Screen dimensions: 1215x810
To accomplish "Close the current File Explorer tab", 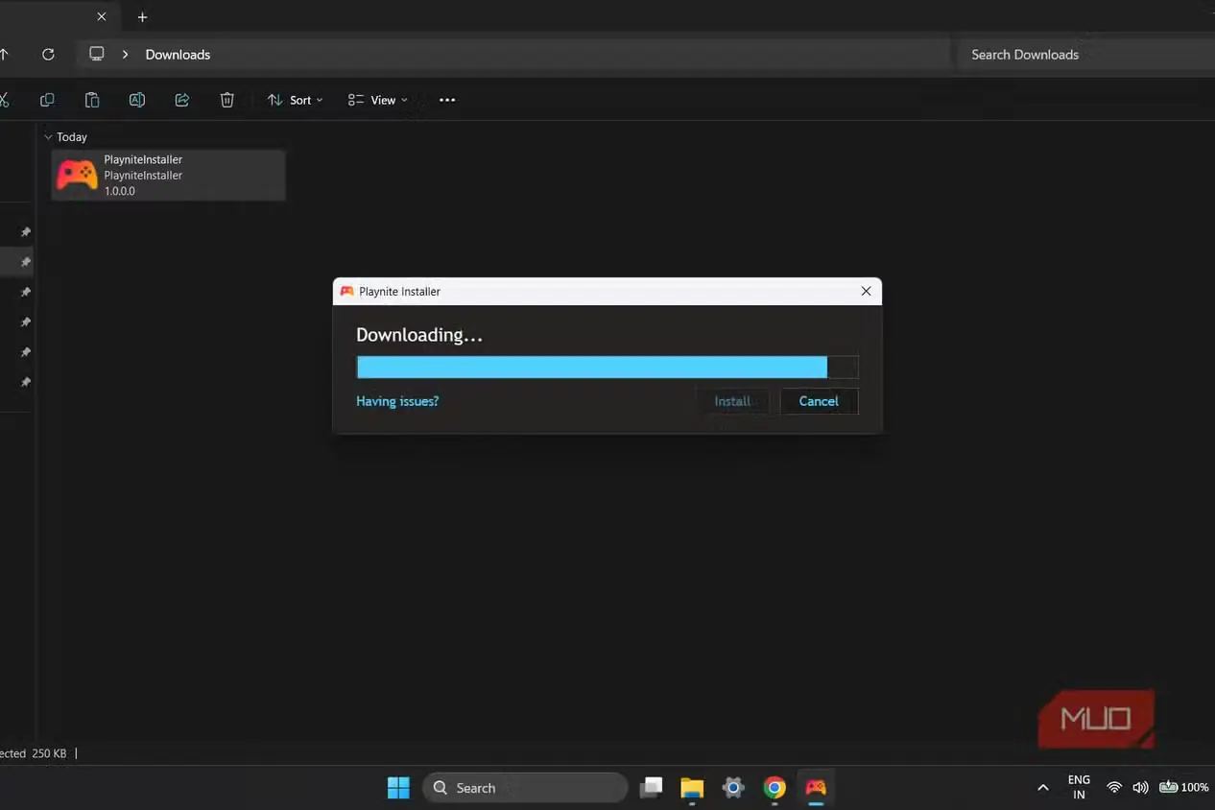I will click(x=102, y=17).
